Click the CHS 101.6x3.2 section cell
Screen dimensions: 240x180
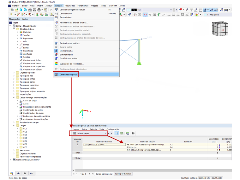click(147, 150)
